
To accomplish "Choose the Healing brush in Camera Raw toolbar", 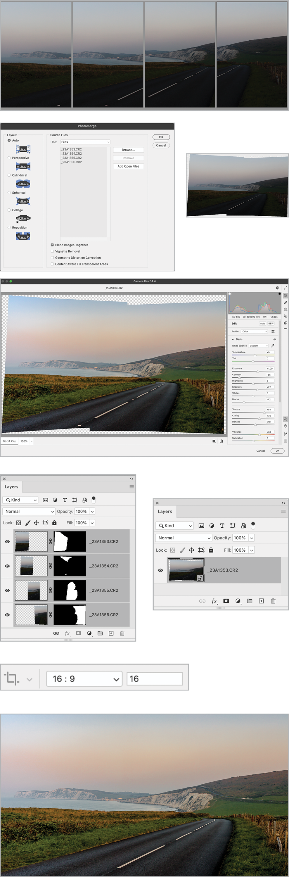I will coord(285,303).
